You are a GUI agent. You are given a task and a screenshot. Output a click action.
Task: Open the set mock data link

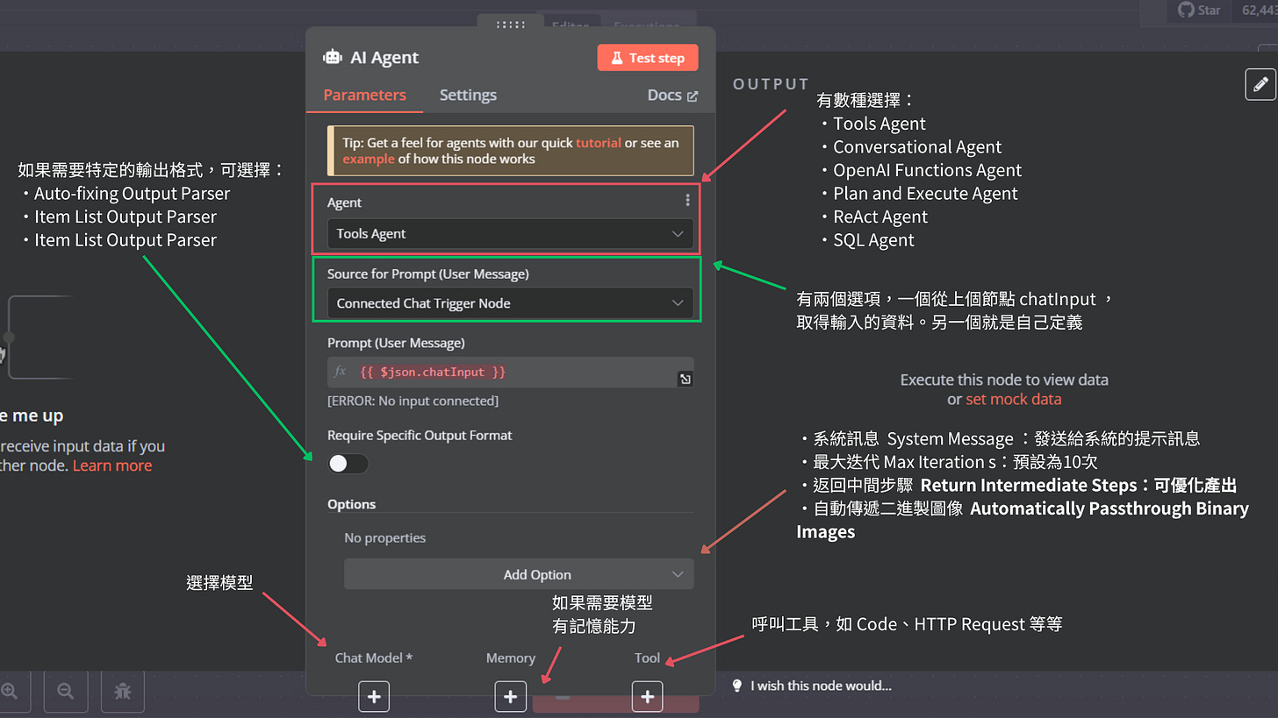coord(1014,399)
